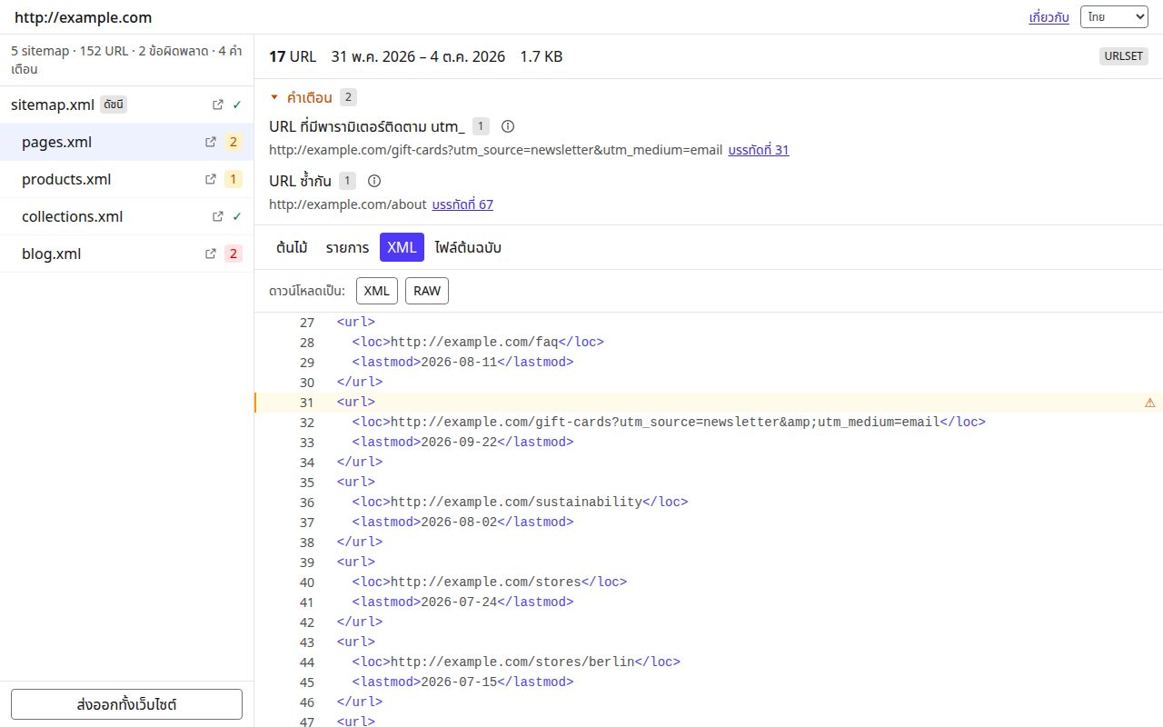Click the blog.xml error count badge
Image resolution: width=1163 pixels, height=727 pixels.
point(234,254)
